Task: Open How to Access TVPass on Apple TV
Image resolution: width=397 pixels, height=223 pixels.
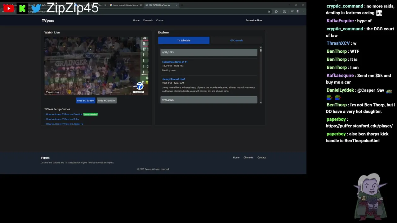Action: 65,124
